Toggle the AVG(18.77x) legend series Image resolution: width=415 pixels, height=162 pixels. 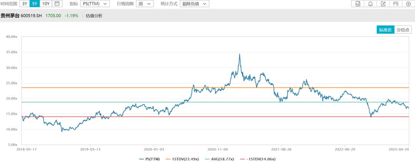pyautogui.click(x=219, y=159)
